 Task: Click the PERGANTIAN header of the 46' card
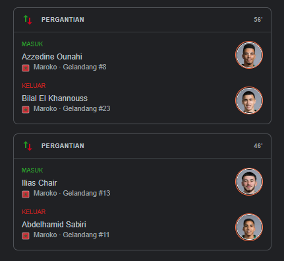click(x=63, y=146)
